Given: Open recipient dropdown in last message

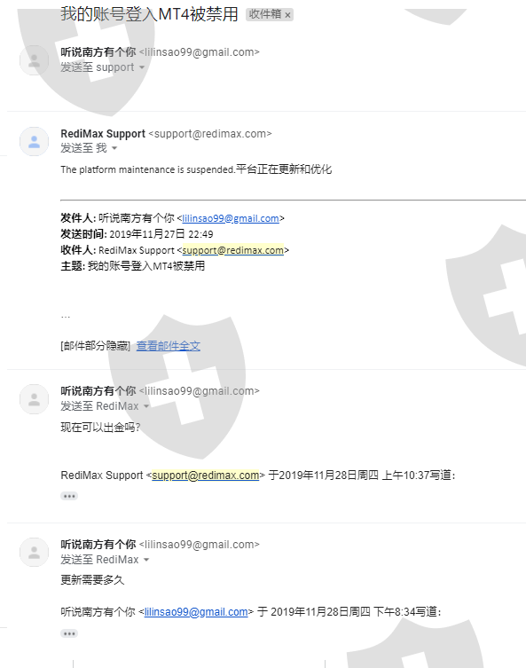Looking at the screenshot, I should pyautogui.click(x=146, y=560).
